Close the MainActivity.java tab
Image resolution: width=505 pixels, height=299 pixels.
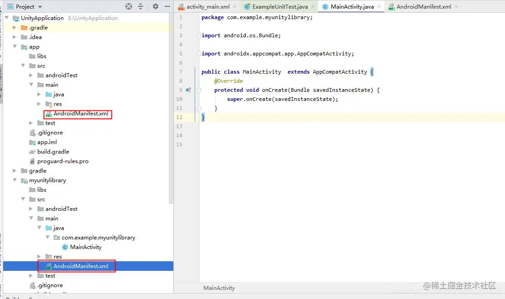pyautogui.click(x=379, y=6)
